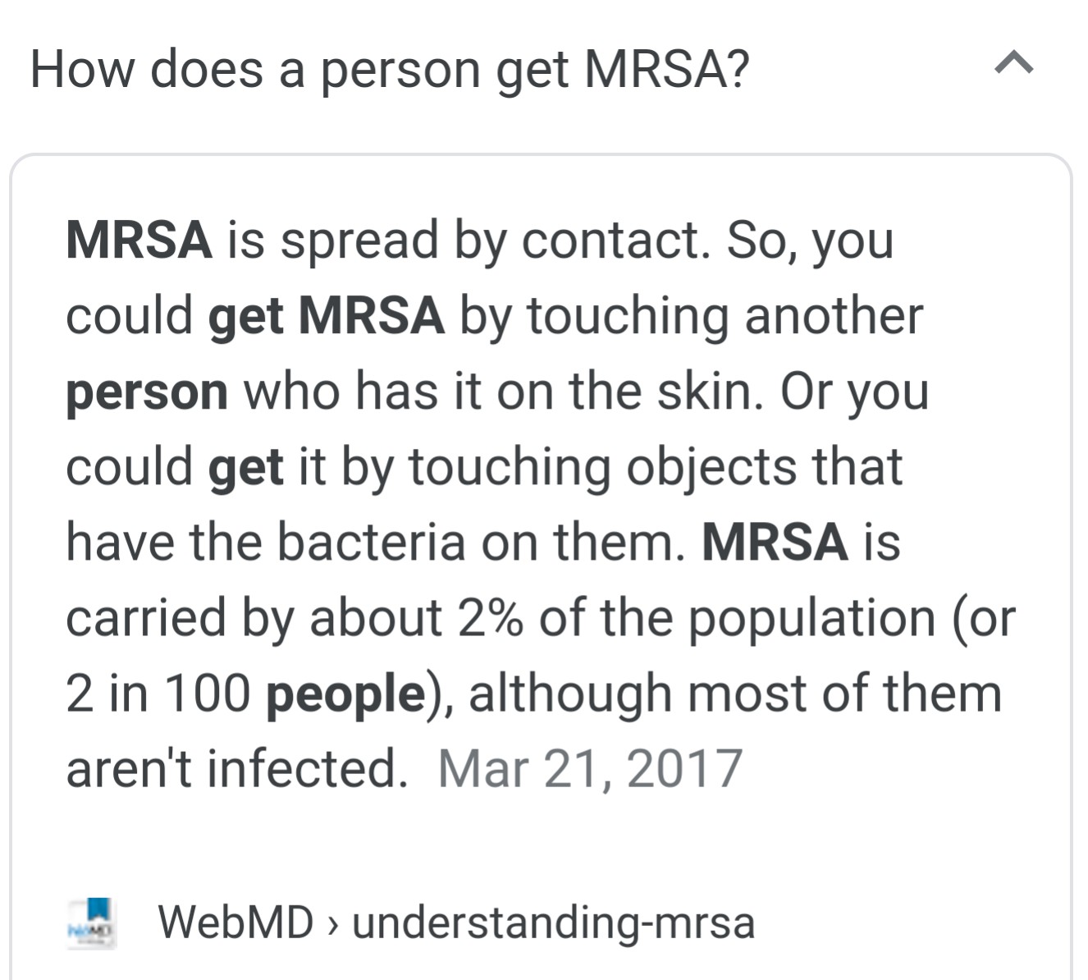The image size is (1088, 980).
Task: Click the bold word 'person' in the snippet
Action: coord(147,393)
